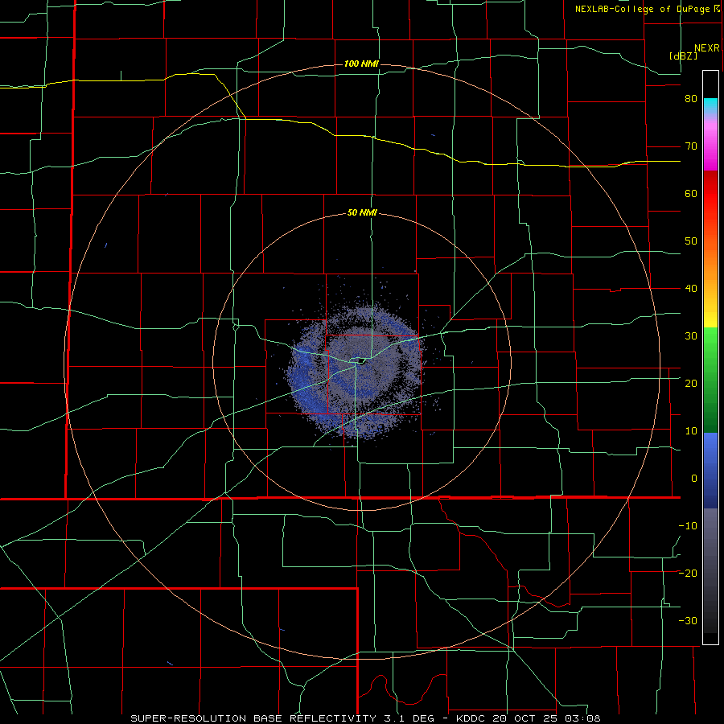Click the magenta-pink band of the color scale

pos(710,142)
